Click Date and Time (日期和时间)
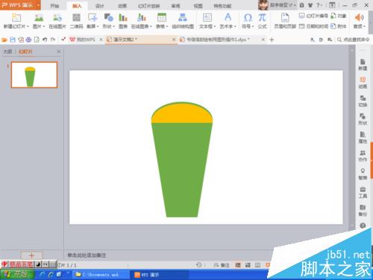373x280 pixels. coord(313,26)
